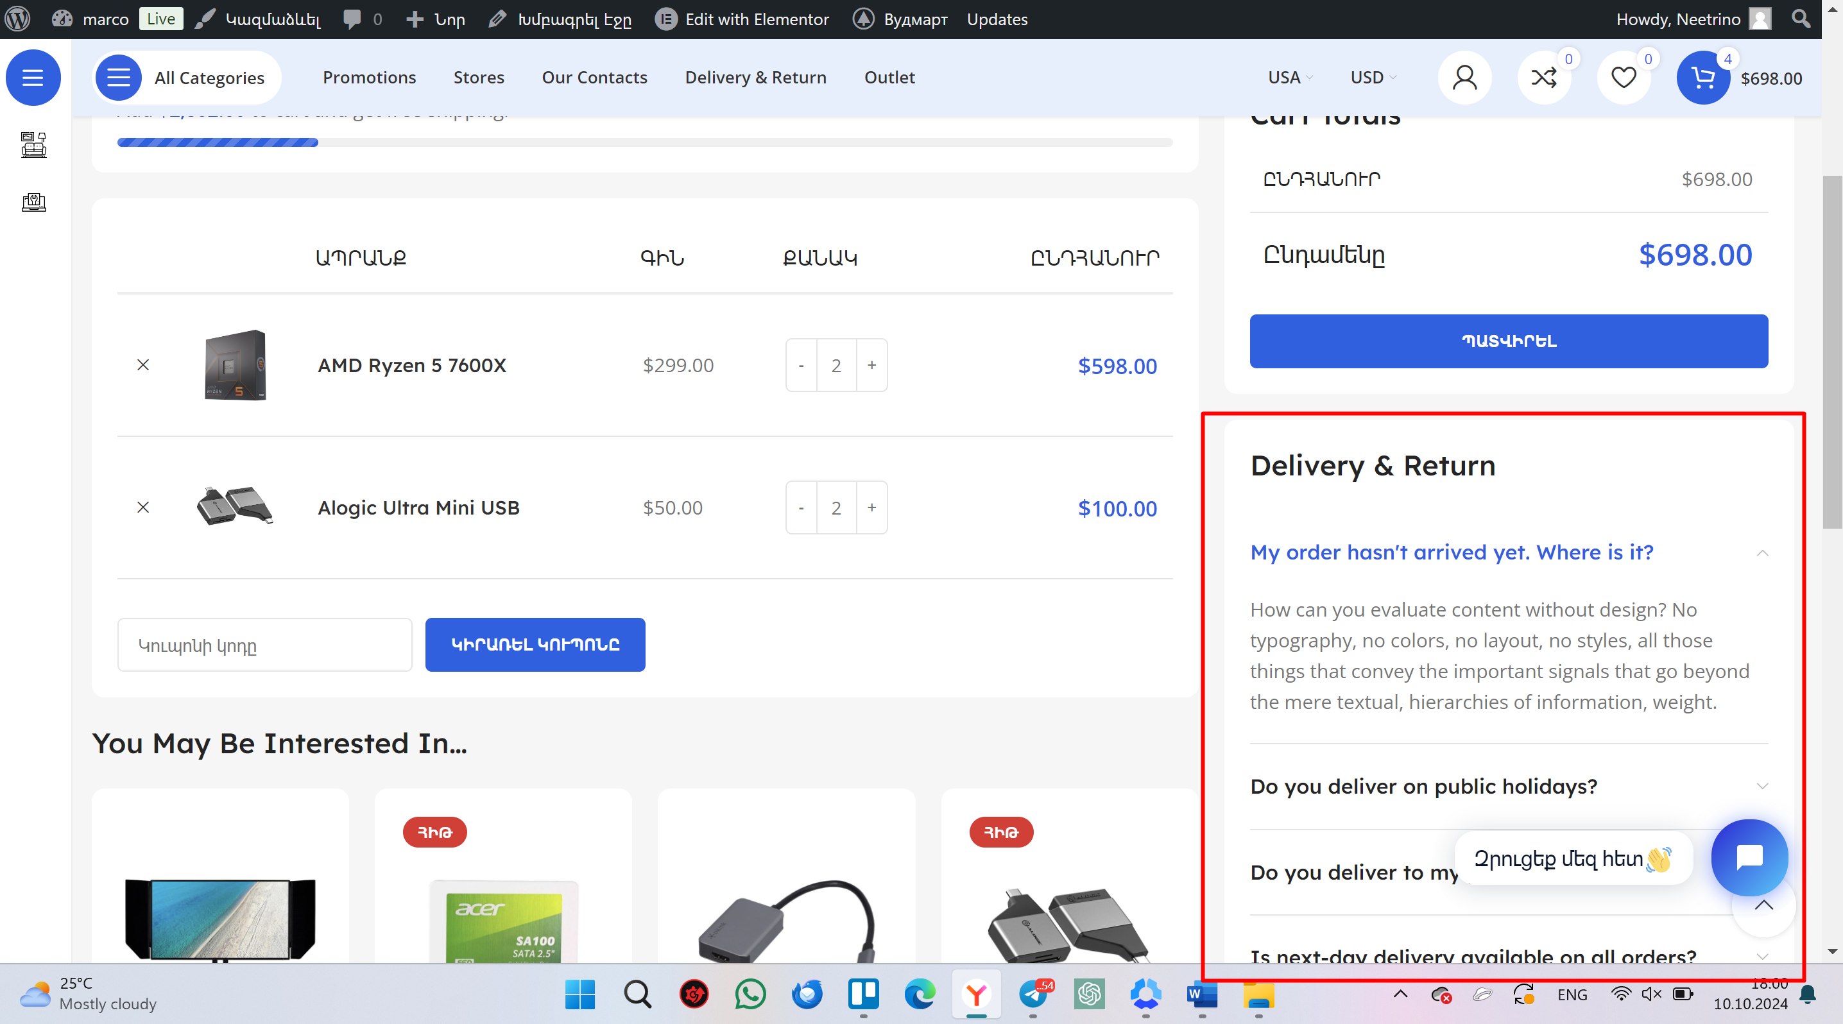Expand 'Do you deliver on public holidays?'
Image resolution: width=1843 pixels, height=1024 pixels.
click(x=1509, y=786)
